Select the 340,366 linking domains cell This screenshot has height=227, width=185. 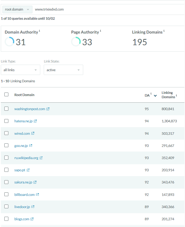[168, 207]
